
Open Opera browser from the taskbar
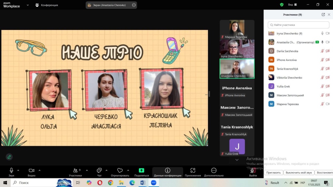100,182
